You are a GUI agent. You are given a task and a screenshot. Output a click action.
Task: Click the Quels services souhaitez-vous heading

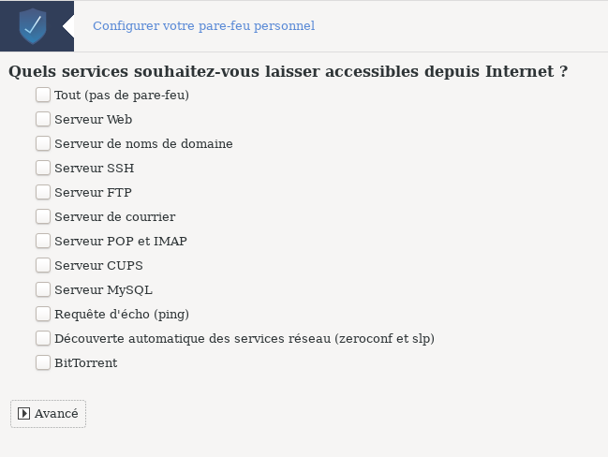[x=289, y=72]
